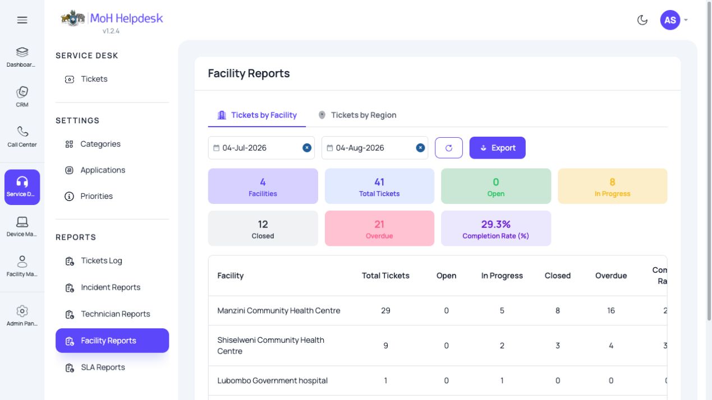
Task: Click the Closed tickets card
Action: [263, 229]
